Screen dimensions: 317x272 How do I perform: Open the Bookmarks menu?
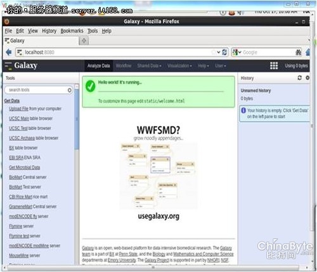click(72, 31)
